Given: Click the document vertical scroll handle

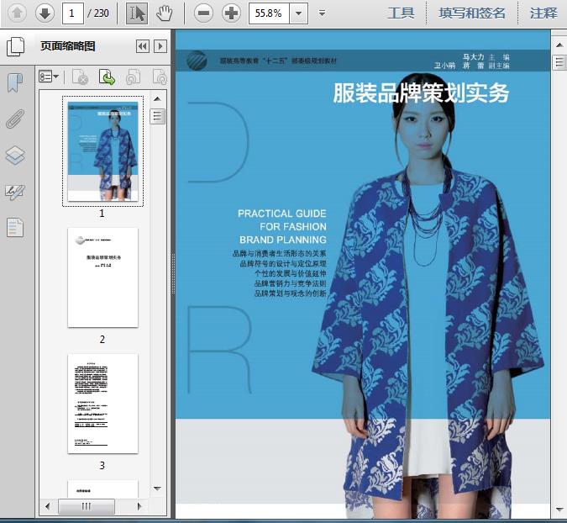Looking at the screenshot, I should pos(559,62).
